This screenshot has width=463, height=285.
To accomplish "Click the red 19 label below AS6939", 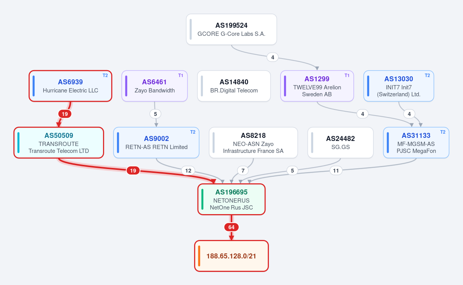I will click(x=65, y=114).
